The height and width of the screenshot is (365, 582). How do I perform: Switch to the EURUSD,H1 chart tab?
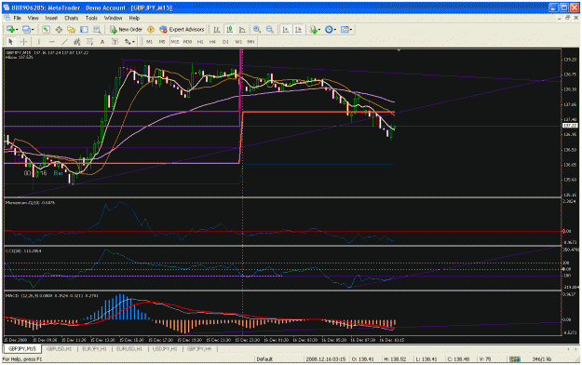click(x=129, y=349)
